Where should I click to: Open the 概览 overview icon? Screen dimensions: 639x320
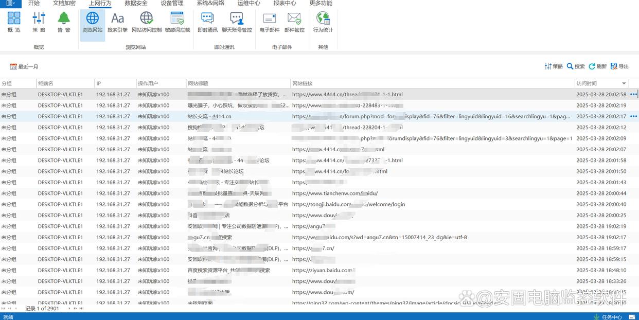click(x=14, y=22)
